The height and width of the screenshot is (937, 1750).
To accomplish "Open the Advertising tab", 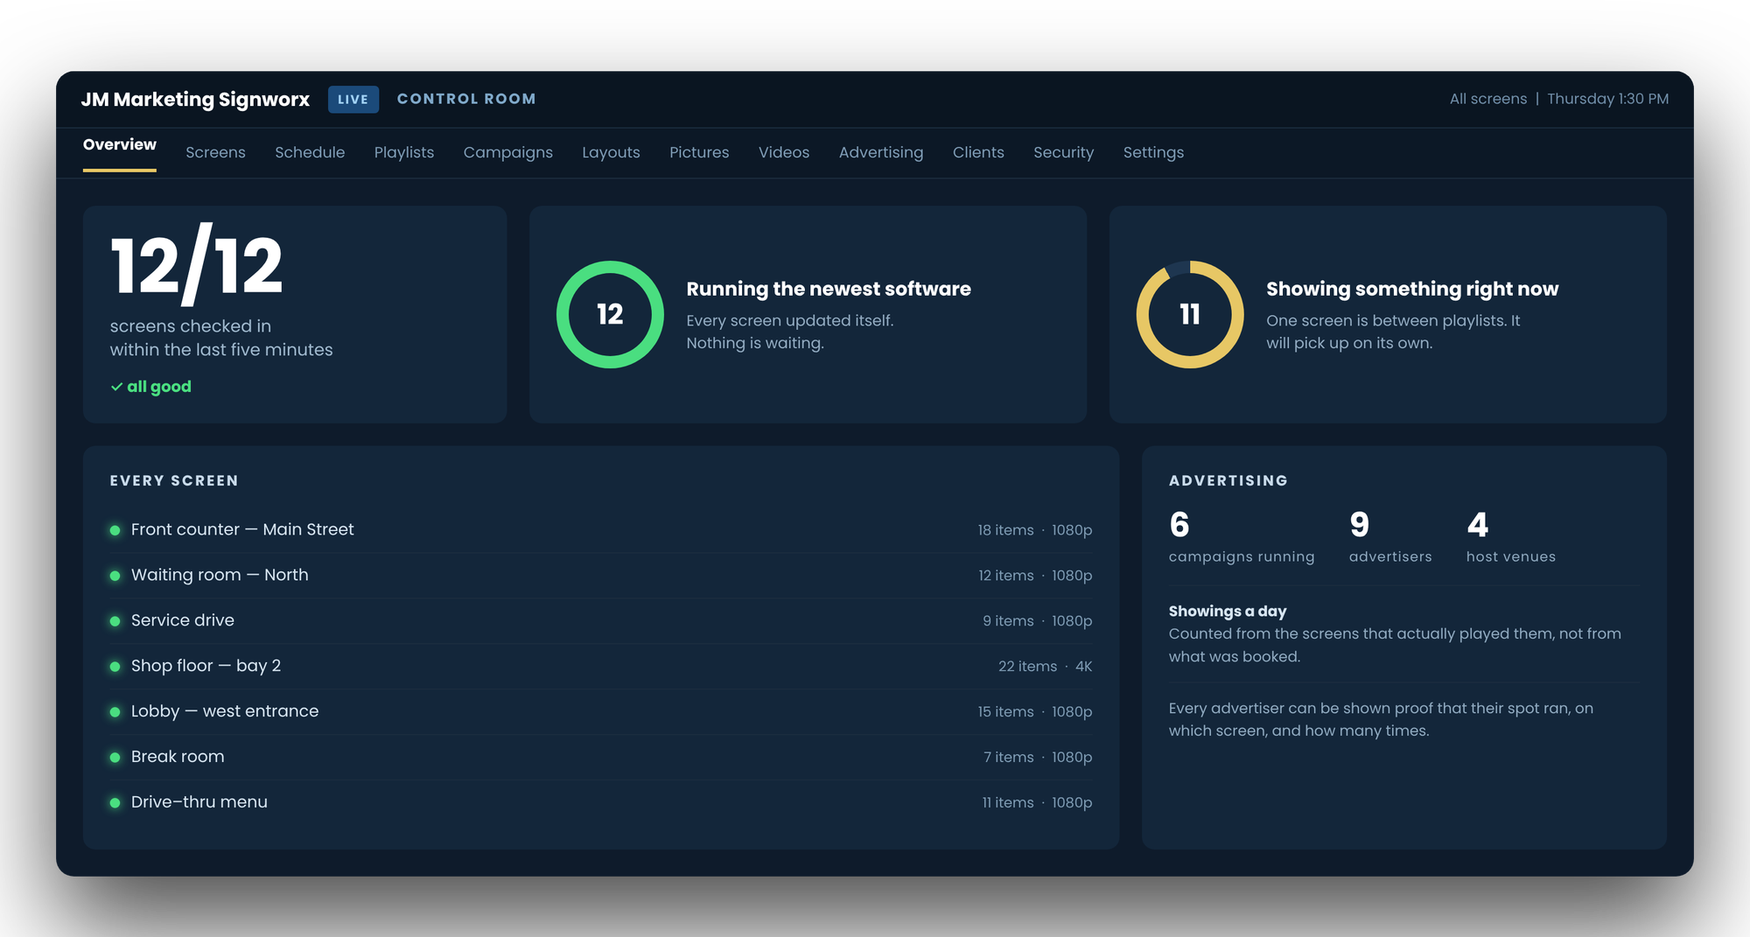I will (x=881, y=152).
